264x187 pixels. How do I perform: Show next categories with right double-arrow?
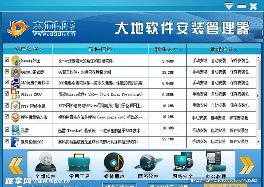tap(247, 166)
